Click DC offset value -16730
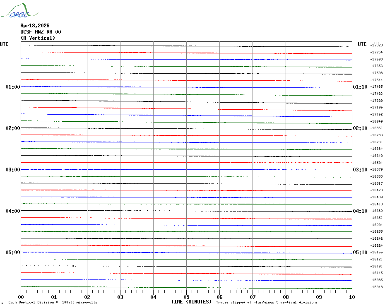 tap(376, 142)
